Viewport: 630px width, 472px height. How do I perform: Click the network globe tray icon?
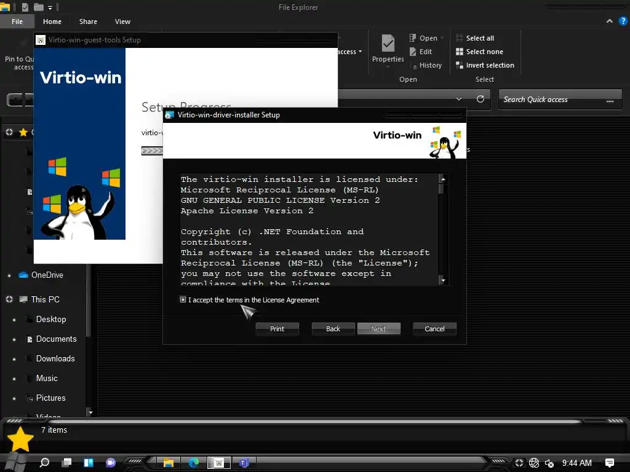click(x=534, y=463)
